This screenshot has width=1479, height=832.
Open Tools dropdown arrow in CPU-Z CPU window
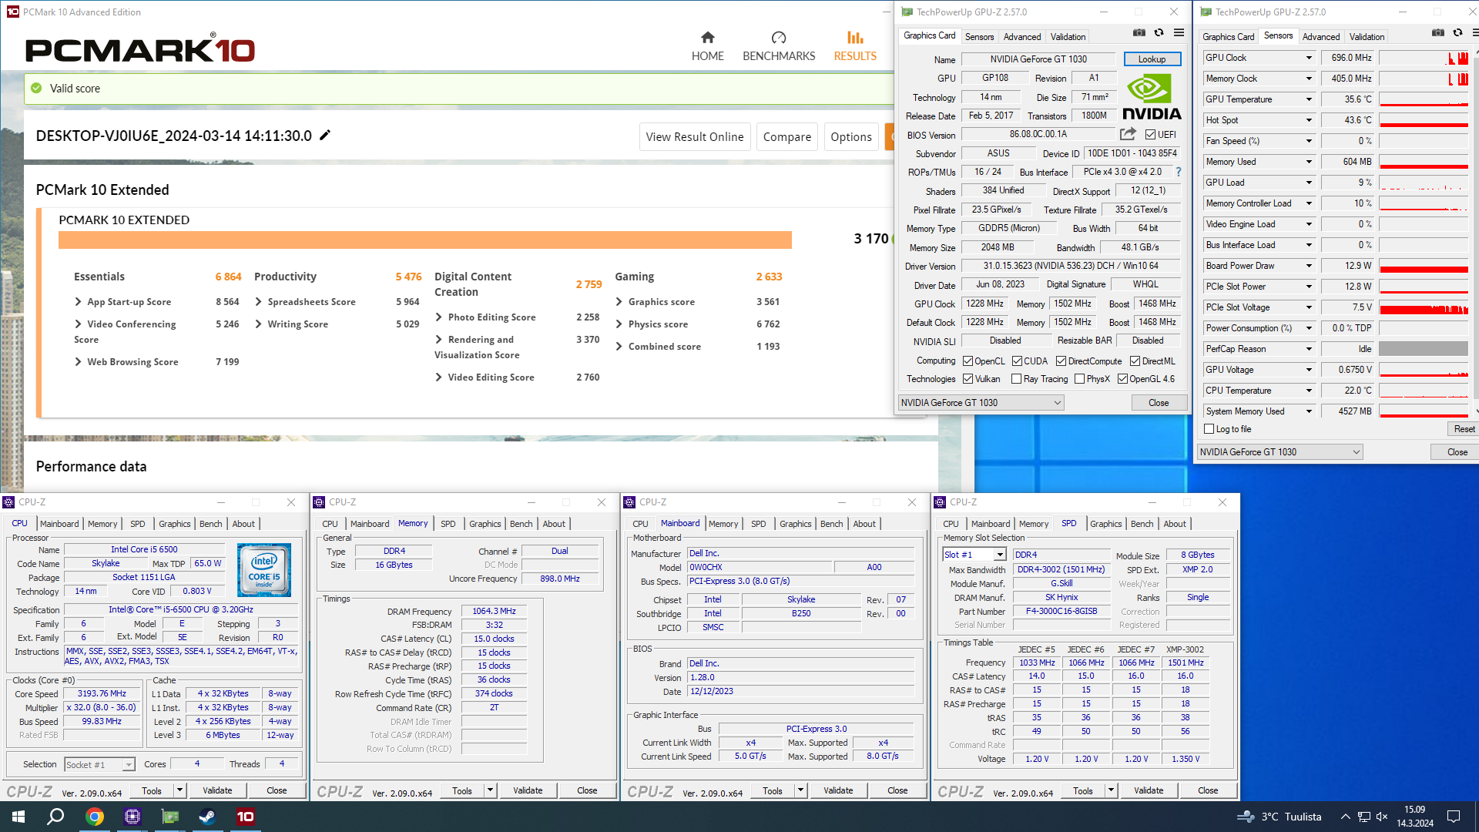tap(179, 790)
